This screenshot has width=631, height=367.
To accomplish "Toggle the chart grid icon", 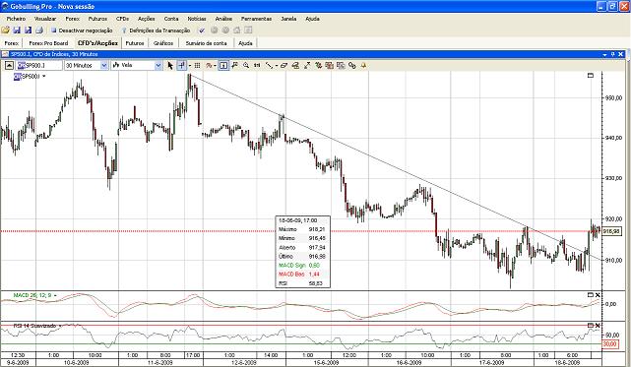I will 197,65.
